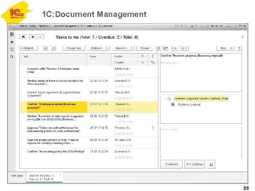Click save diskette icon in title bar
Image resolution: width=255 pixels, height=191 pixels.
pos(176,26)
